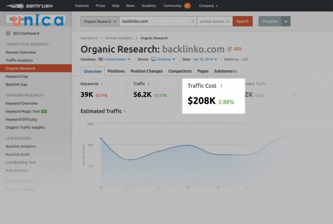Open Academy in top navigation
Image resolution: width=333 pixels, height=224 pixels.
pyautogui.click(x=149, y=6)
